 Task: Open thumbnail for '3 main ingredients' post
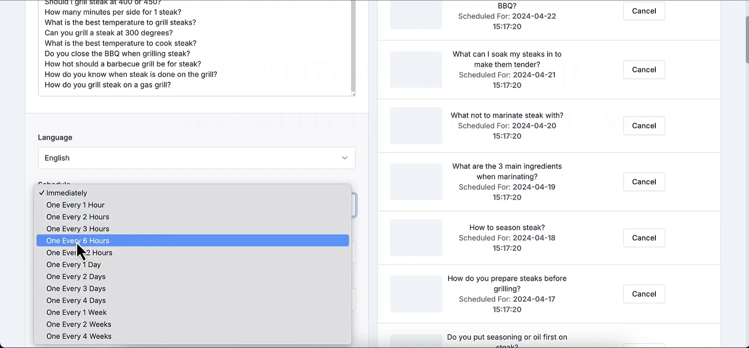pos(416,182)
